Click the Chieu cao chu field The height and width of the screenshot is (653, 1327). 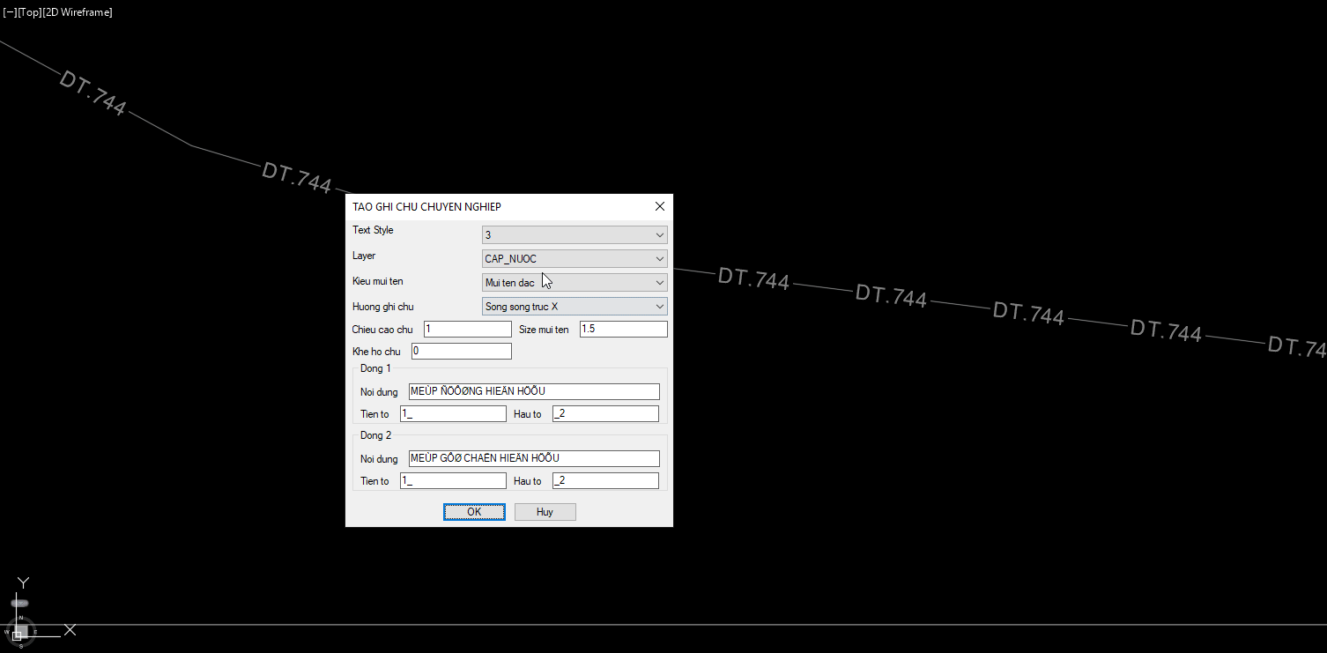(x=468, y=329)
